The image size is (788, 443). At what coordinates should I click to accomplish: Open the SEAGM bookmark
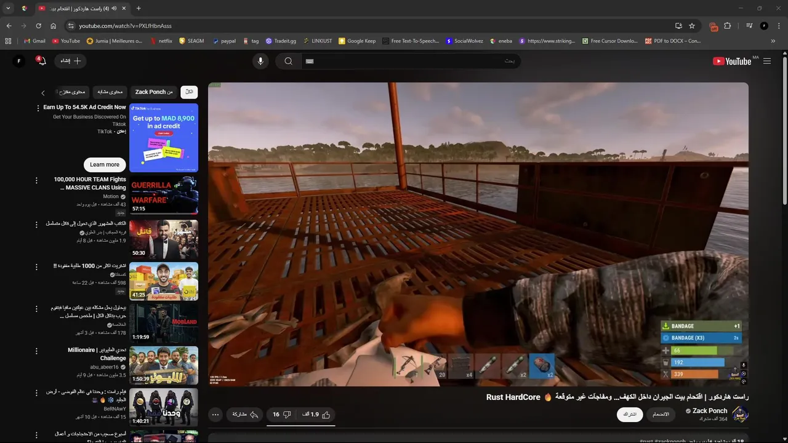click(191, 41)
